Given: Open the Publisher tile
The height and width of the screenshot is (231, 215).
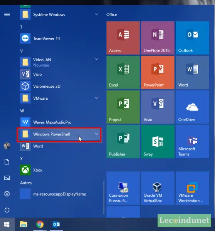Looking at the screenshot, I should point(123,142).
